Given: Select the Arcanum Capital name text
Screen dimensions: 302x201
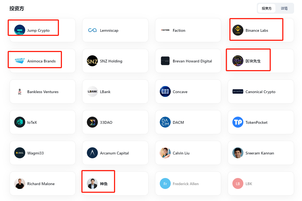Looking at the screenshot, I should [114, 153].
